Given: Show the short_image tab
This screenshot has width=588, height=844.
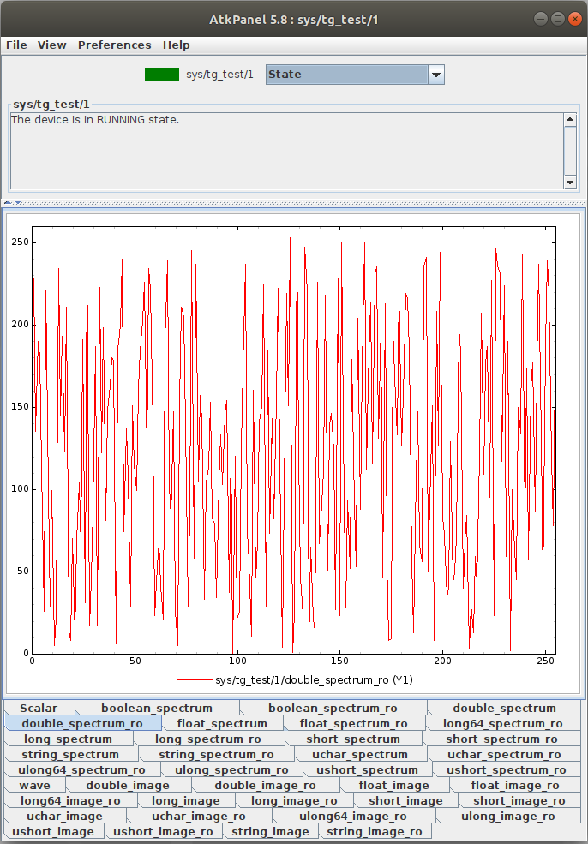Looking at the screenshot, I should [x=405, y=801].
